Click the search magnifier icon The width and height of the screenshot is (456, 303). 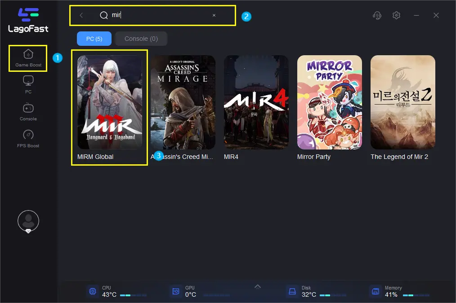(104, 15)
